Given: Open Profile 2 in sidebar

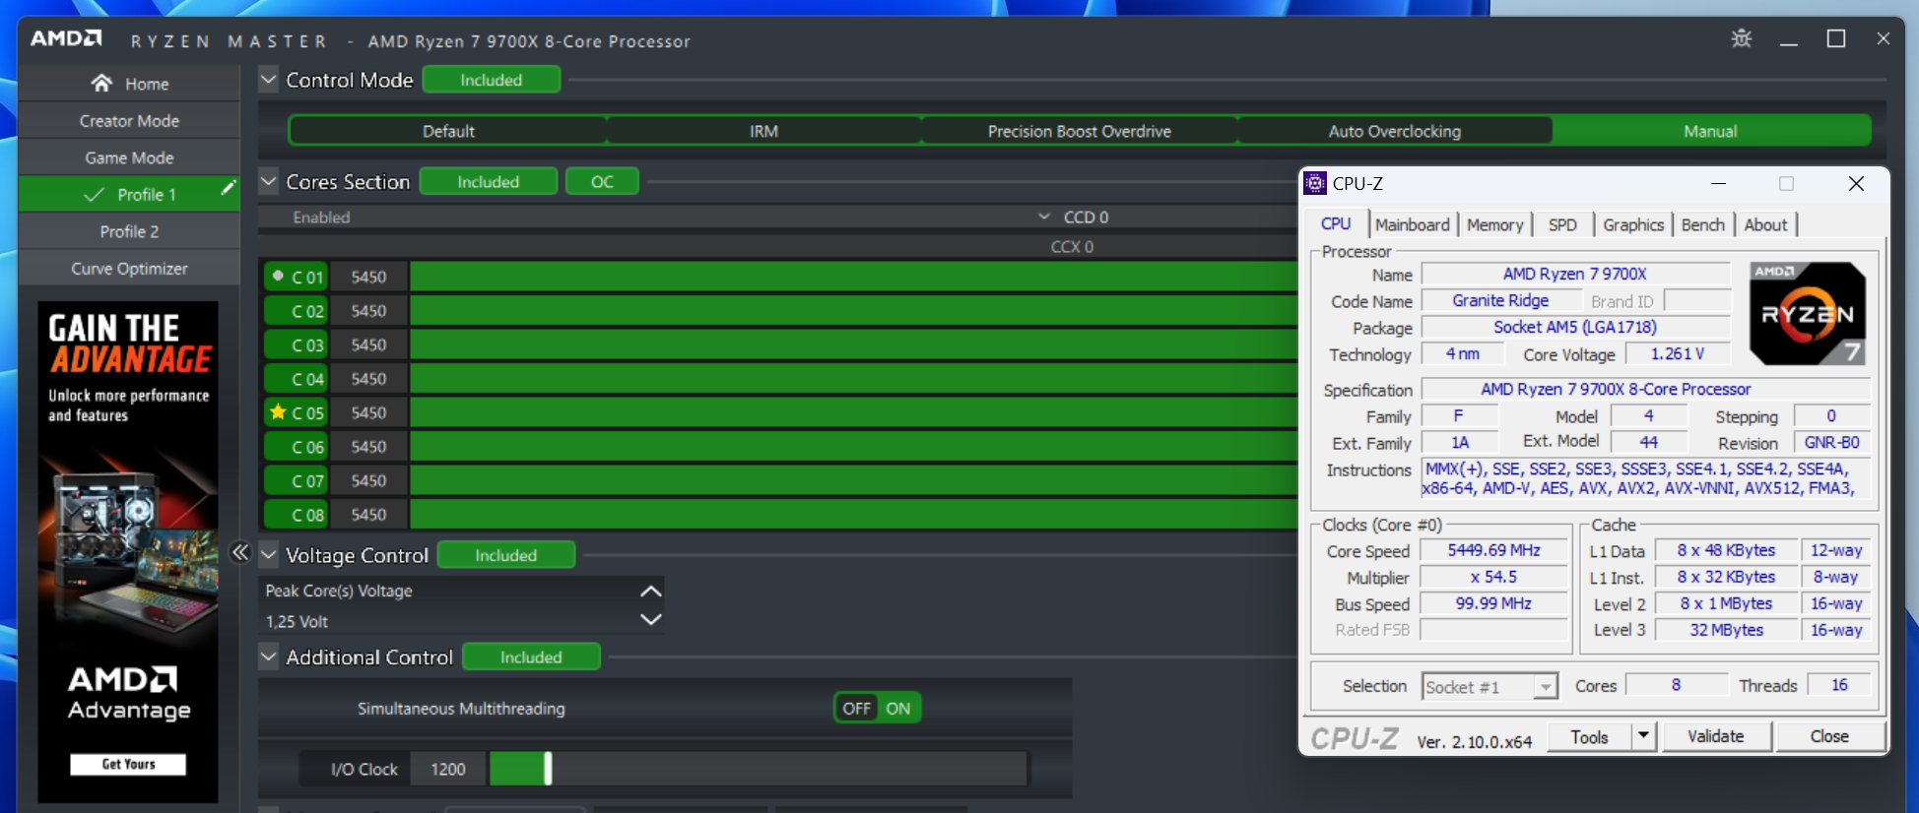Looking at the screenshot, I should point(129,231).
